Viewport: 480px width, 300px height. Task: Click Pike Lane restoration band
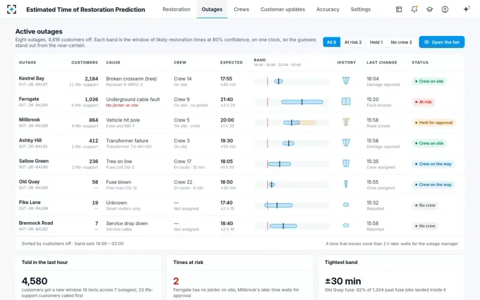click(278, 205)
